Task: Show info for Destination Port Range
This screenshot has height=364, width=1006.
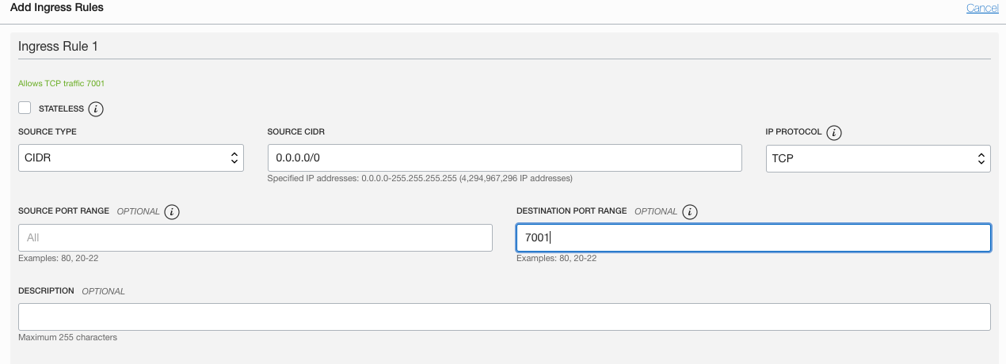Action: click(690, 212)
